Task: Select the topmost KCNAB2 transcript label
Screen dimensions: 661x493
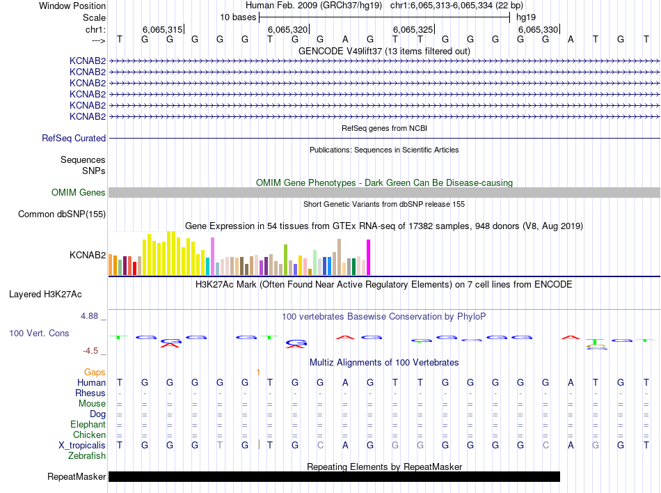Action: click(x=88, y=61)
